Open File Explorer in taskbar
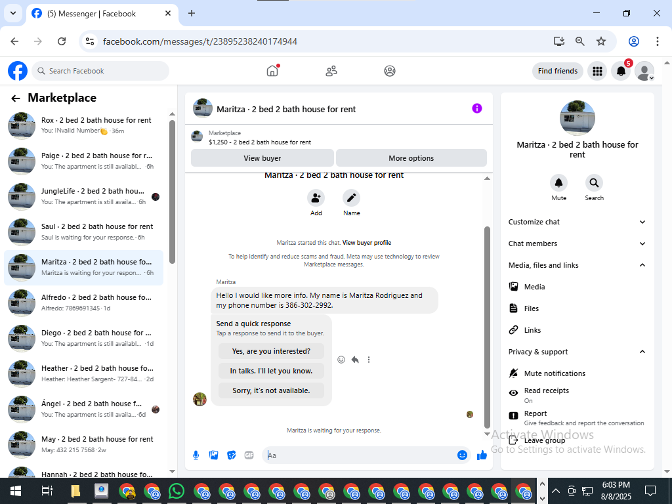The width and height of the screenshot is (672, 504). coord(75,491)
